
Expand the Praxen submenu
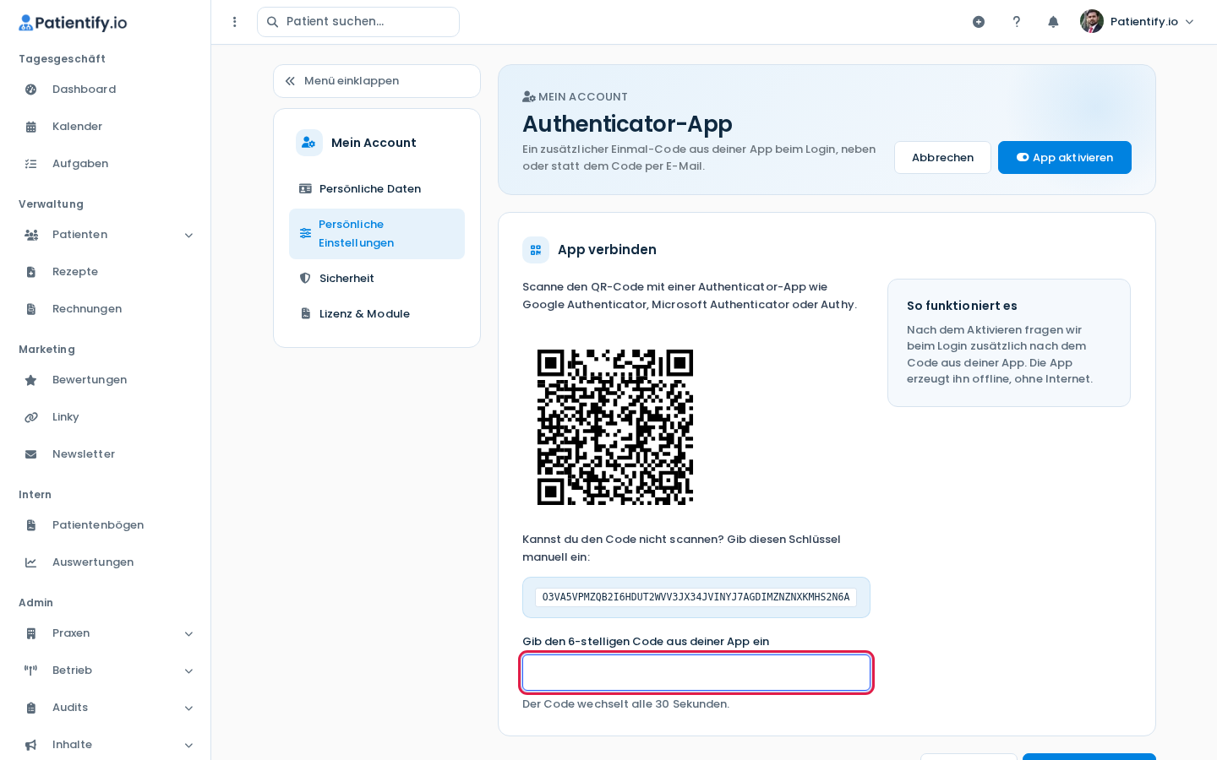(x=188, y=633)
